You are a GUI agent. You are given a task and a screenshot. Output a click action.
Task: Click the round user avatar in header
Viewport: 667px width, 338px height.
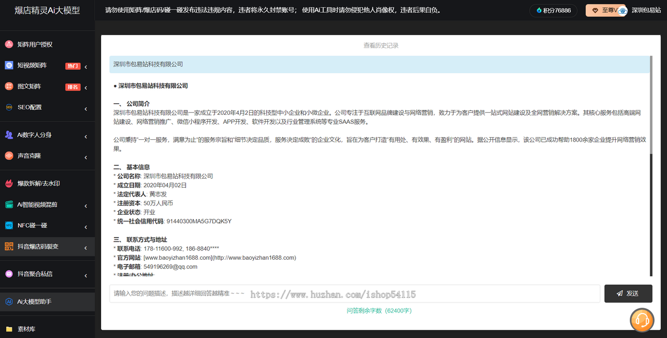(x=623, y=11)
